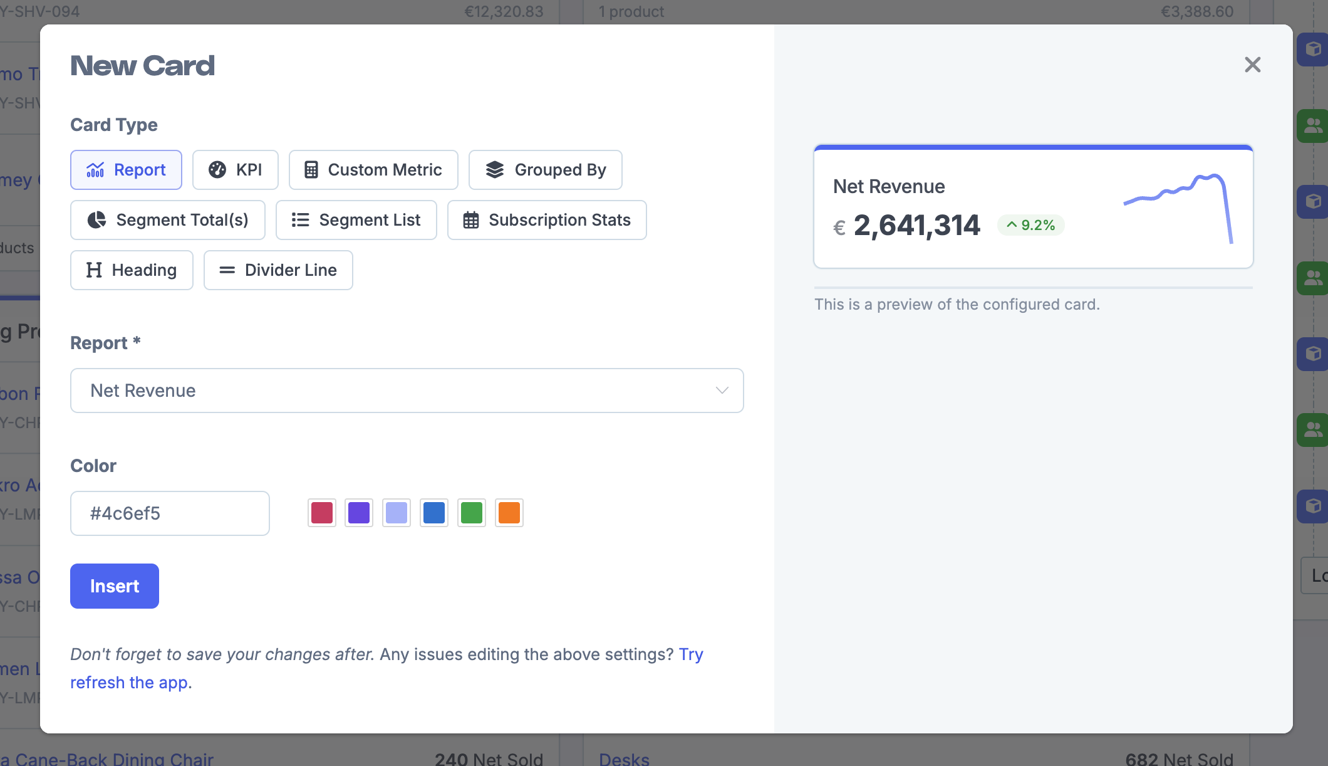
Task: Click the 'Report *' field label
Action: click(105, 343)
